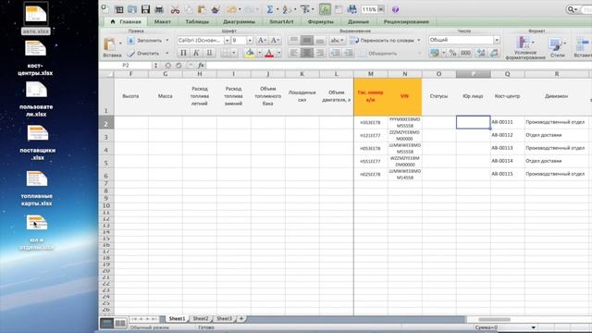The image size is (592, 333).
Task: Click the decrease font size icon
Action: point(275,40)
